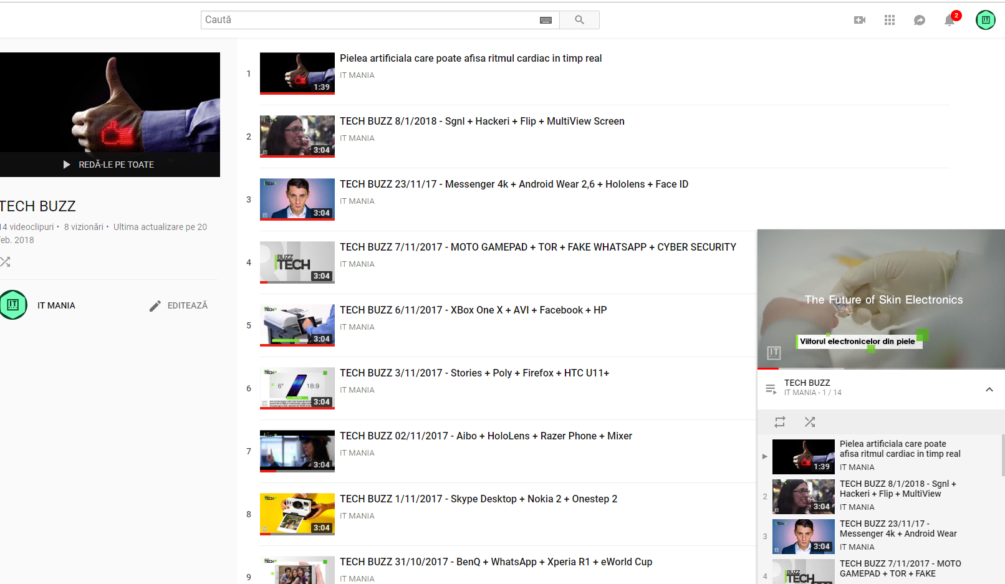Click thumbnail of TECH BUZZ 6/11/2017 printer video
This screenshot has width=1005, height=584.
297,325
